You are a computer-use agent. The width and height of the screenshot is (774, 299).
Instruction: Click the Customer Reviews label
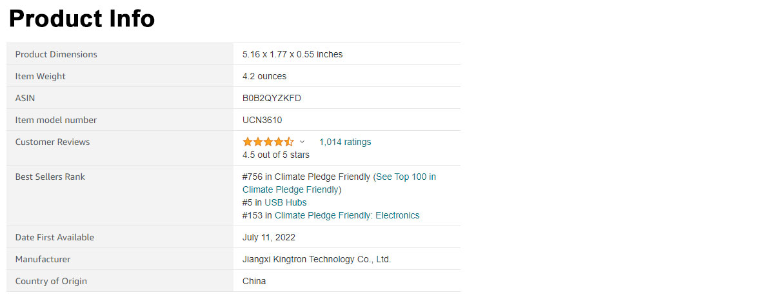[x=52, y=142]
